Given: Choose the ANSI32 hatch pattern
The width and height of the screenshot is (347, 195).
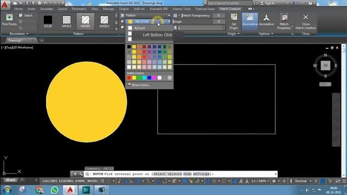Looking at the screenshot, I should 104,22.
